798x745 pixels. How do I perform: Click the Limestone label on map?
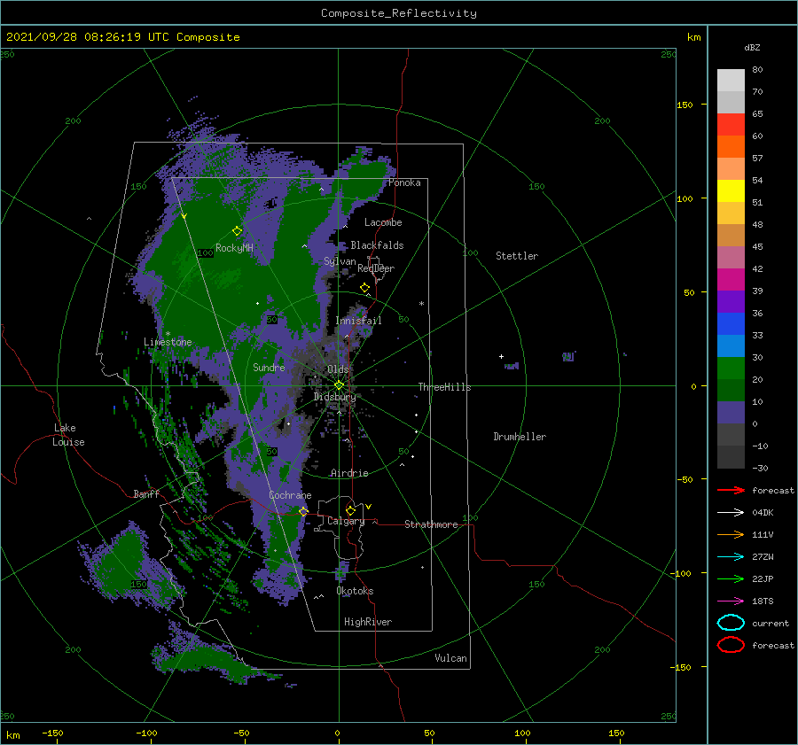click(x=168, y=342)
